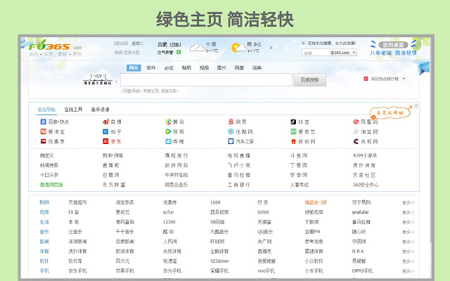The height and width of the screenshot is (281, 450).
Task: Open the Autohome icon (汽车之家)
Action: [231, 141]
